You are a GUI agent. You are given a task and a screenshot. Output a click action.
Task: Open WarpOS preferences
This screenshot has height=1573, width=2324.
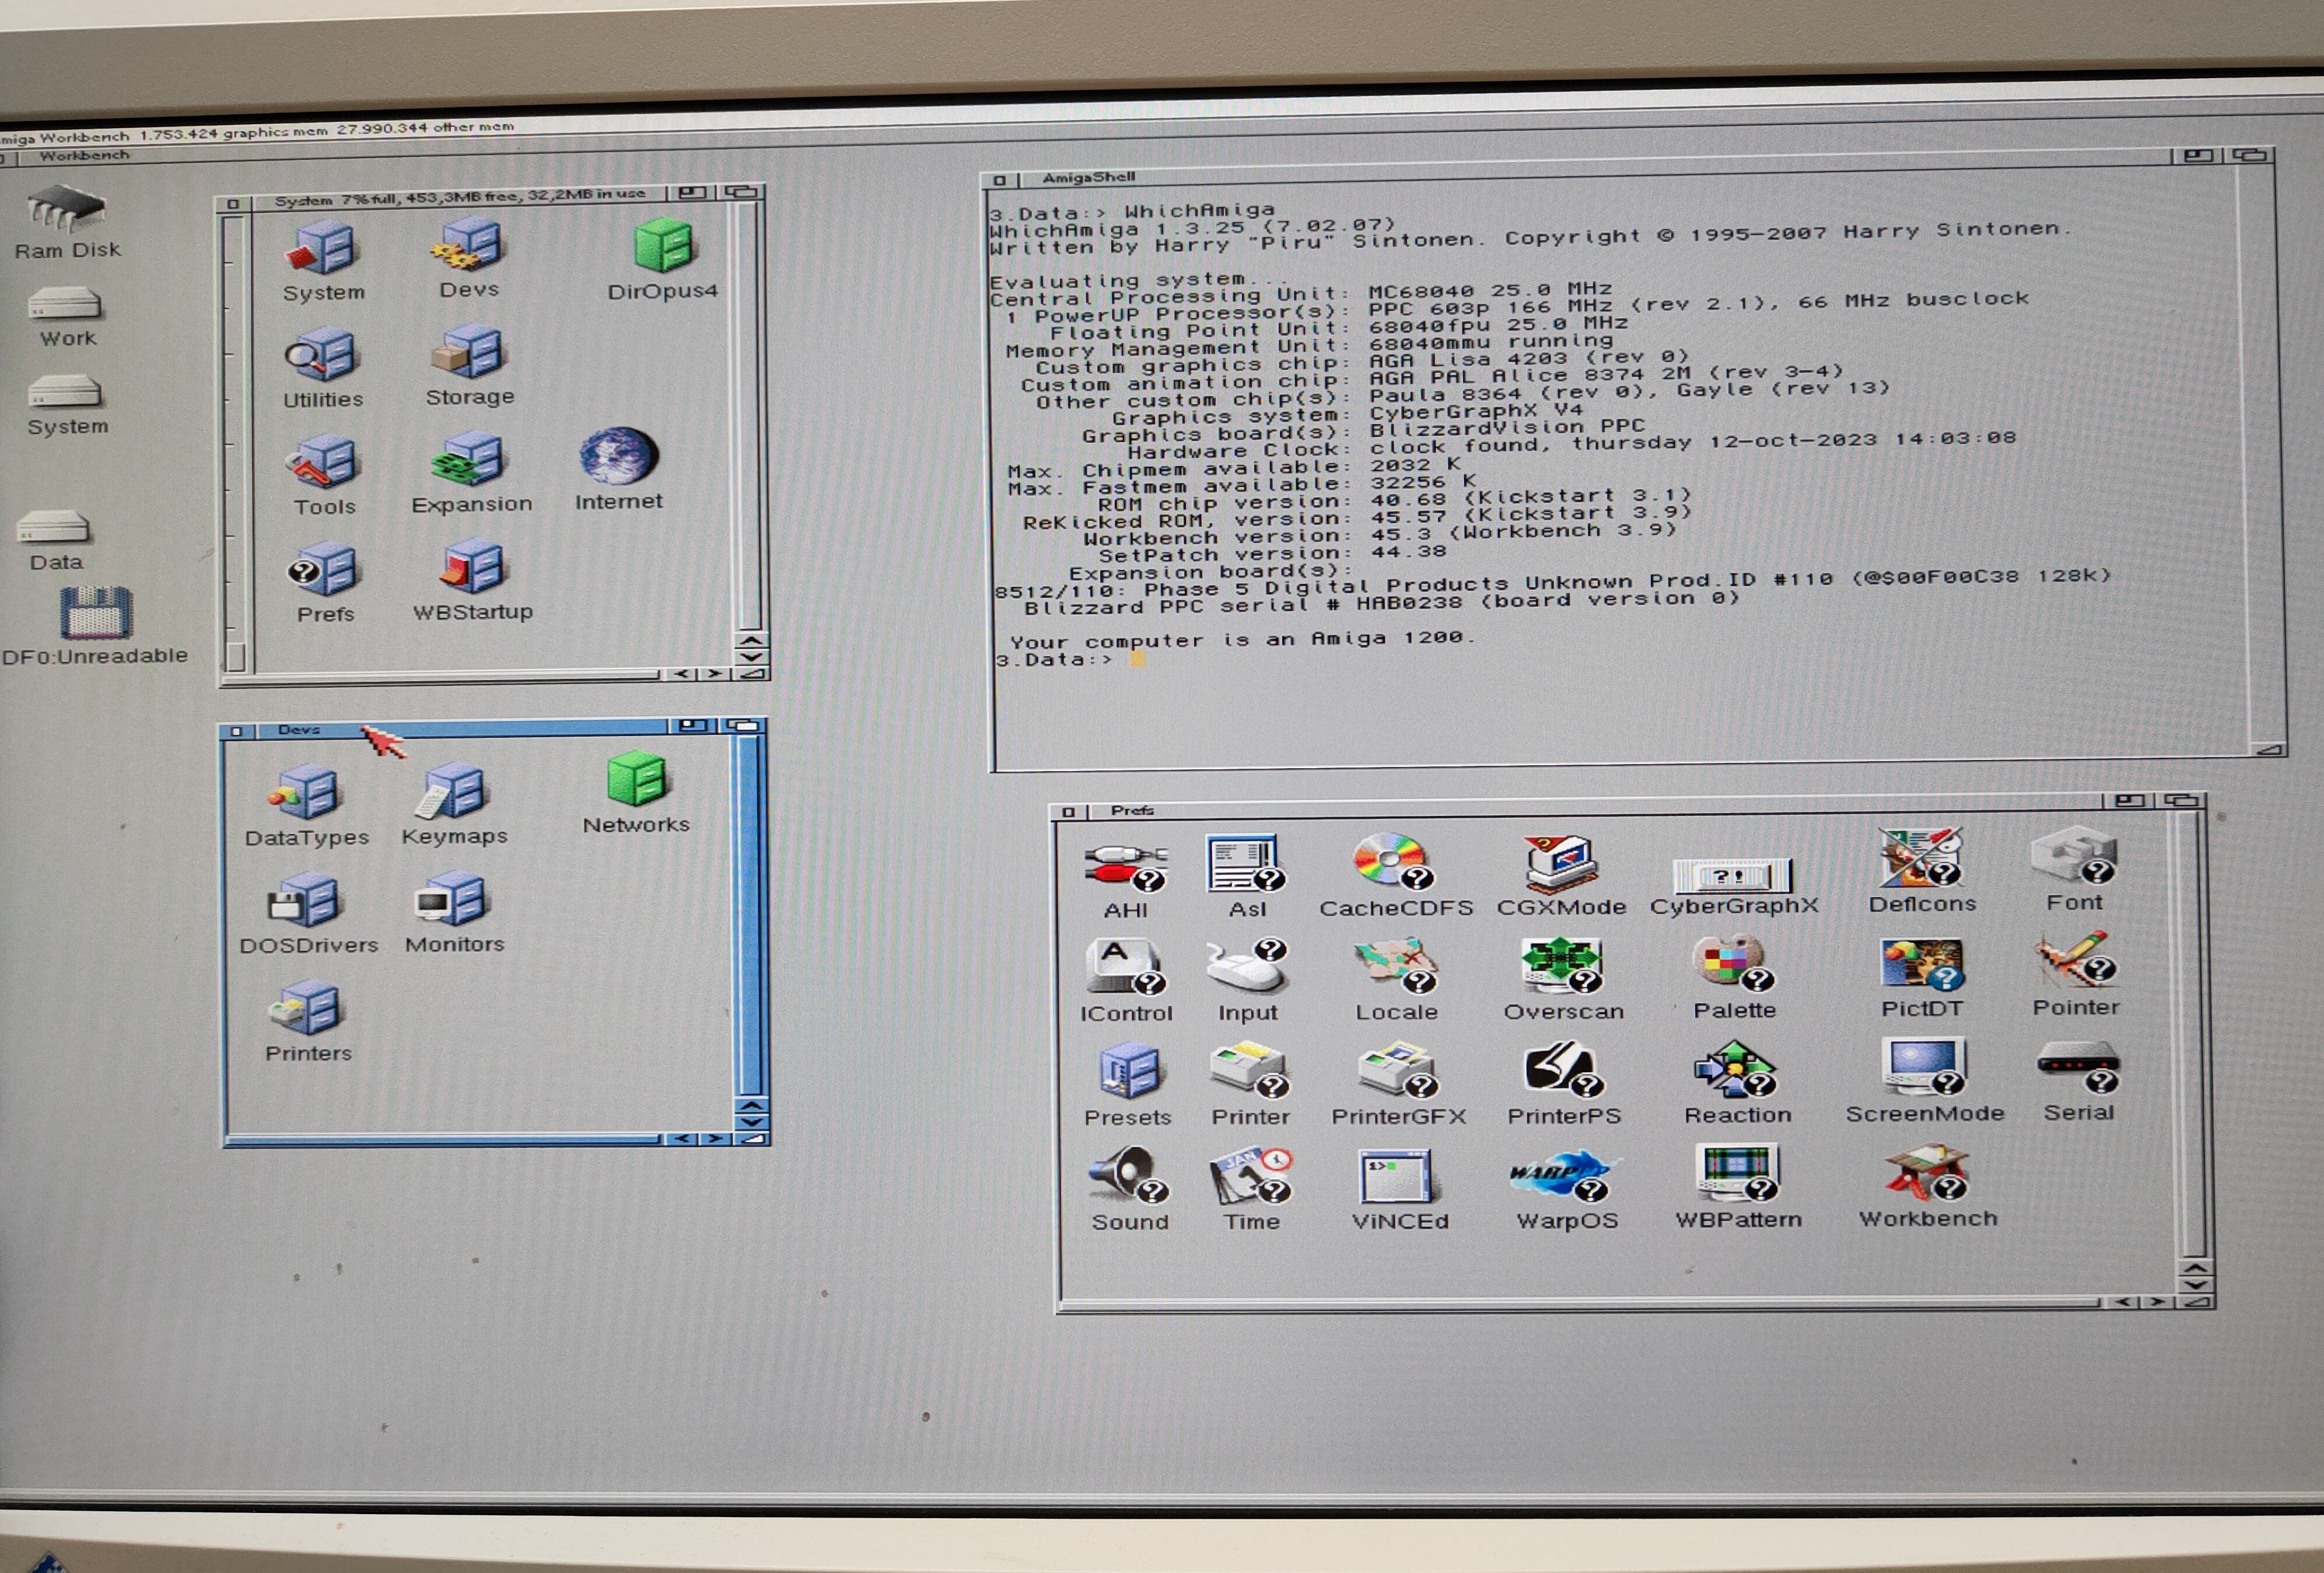1565,1176
